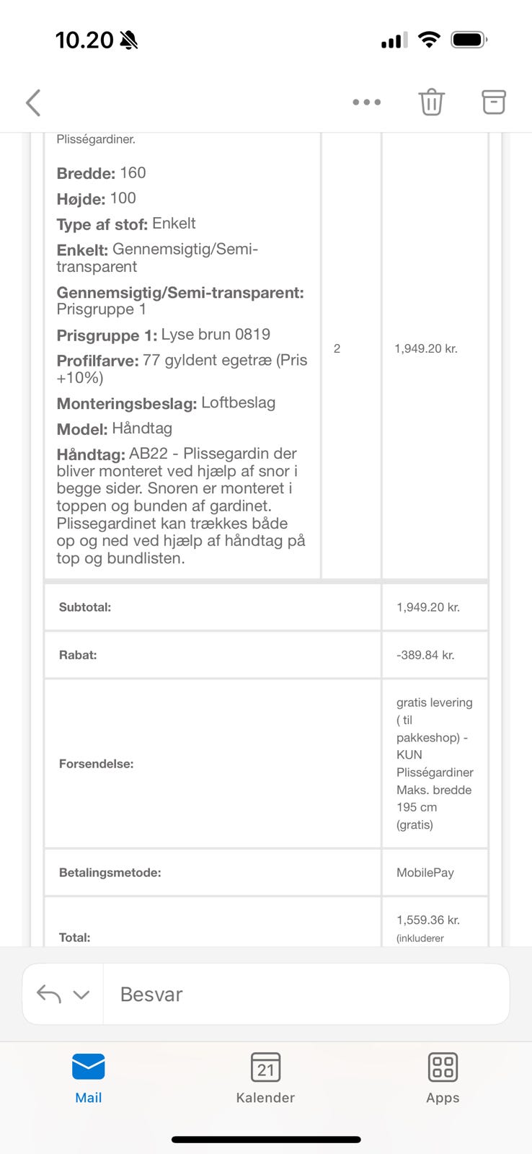Tap the cellular signal bars icon
This screenshot has width=532, height=1154.
coord(394,40)
